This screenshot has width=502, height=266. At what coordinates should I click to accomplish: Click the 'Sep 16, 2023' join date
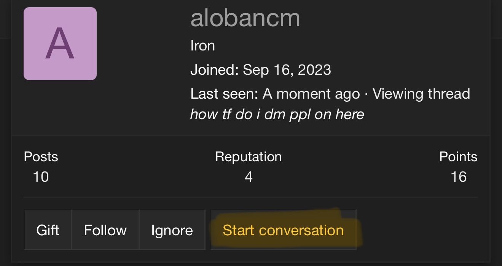(x=287, y=70)
